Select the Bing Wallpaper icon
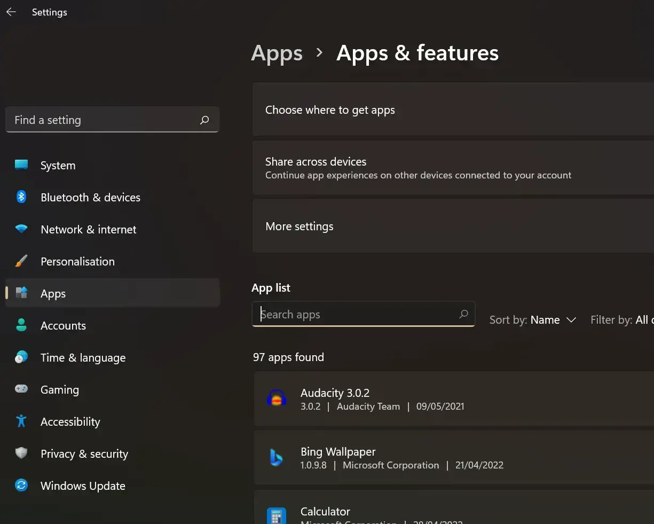This screenshot has height=524, width=654. [x=277, y=458]
